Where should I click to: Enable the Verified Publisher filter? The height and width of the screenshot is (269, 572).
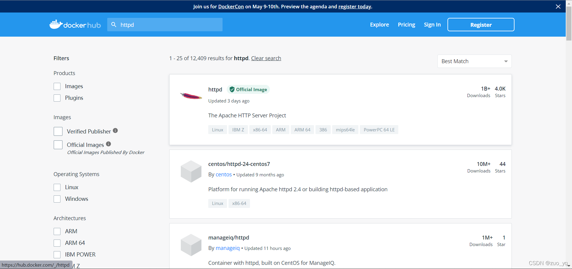(x=58, y=131)
